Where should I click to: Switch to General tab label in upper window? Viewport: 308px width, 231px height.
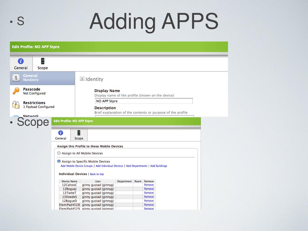[21, 68]
